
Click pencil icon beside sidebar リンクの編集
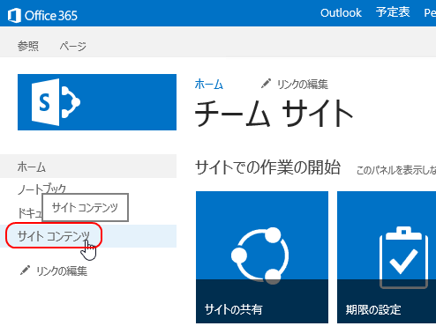pyautogui.click(x=25, y=270)
